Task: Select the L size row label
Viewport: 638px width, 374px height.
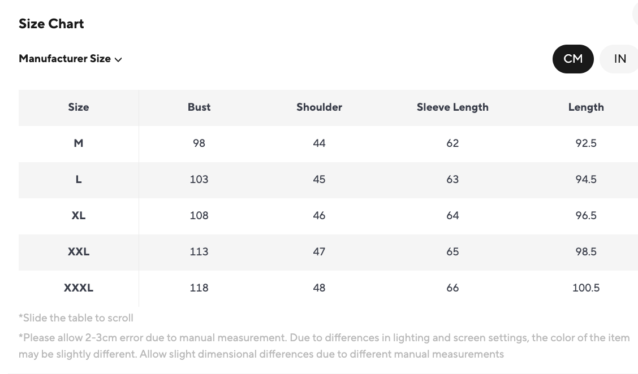Action: (79, 180)
